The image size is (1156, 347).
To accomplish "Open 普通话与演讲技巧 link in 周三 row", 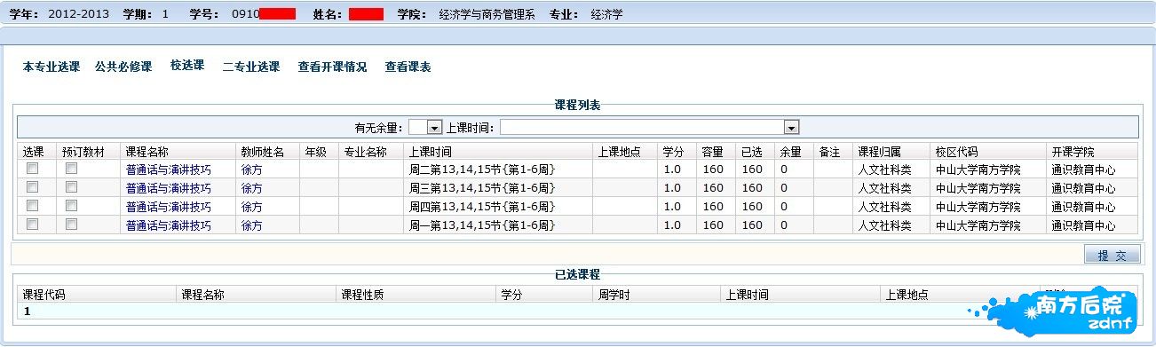I will 169,188.
